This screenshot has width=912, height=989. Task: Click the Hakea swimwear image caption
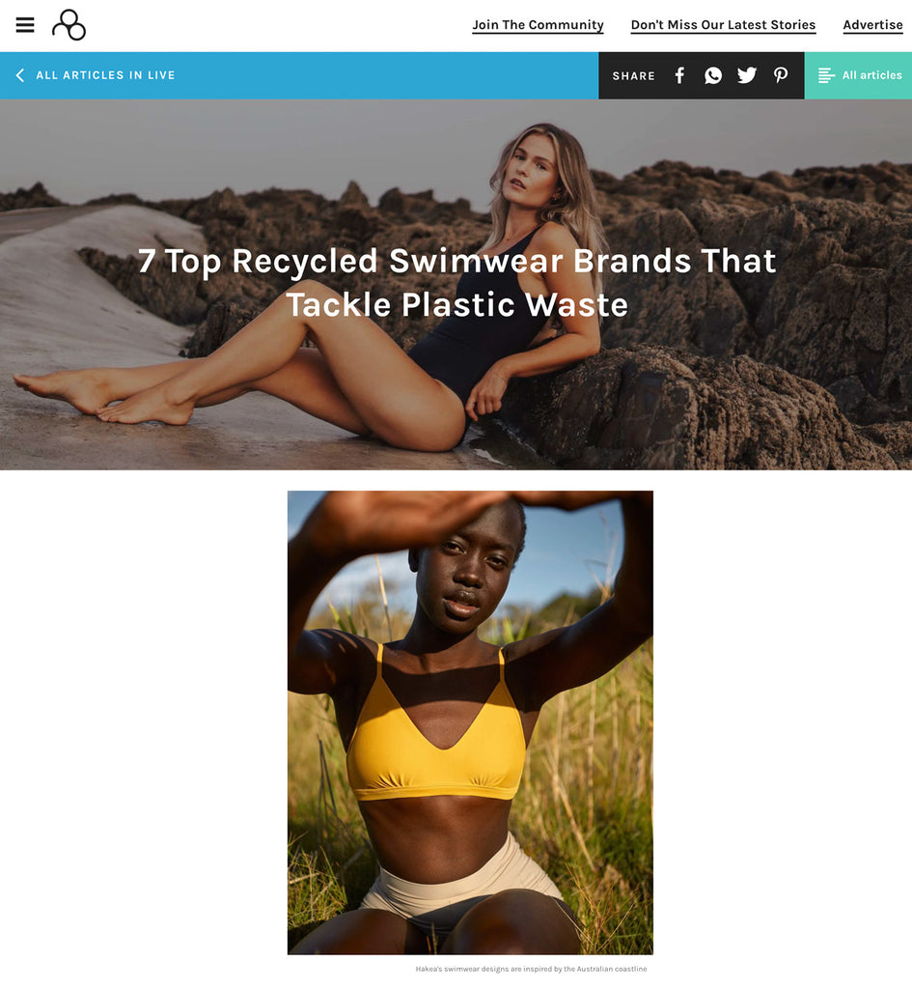tap(531, 968)
